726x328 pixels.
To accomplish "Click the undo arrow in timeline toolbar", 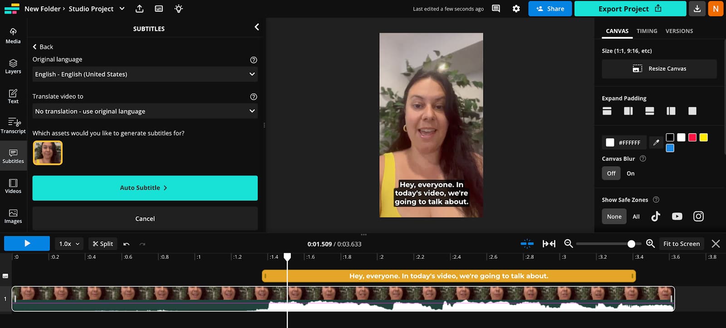I will (127, 244).
